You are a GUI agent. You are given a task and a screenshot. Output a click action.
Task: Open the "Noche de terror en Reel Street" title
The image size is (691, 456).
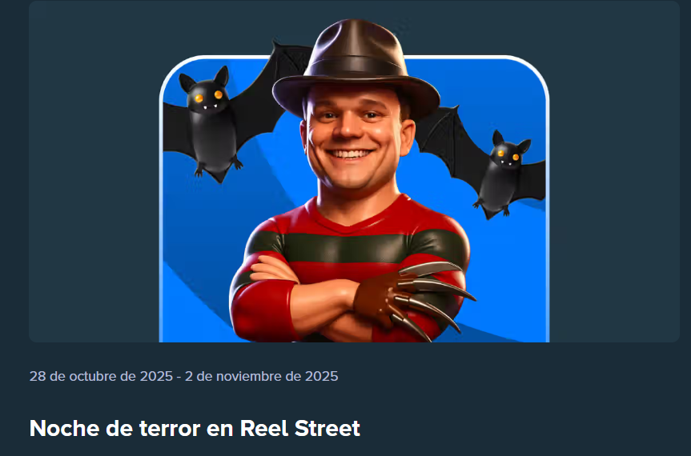tap(195, 428)
